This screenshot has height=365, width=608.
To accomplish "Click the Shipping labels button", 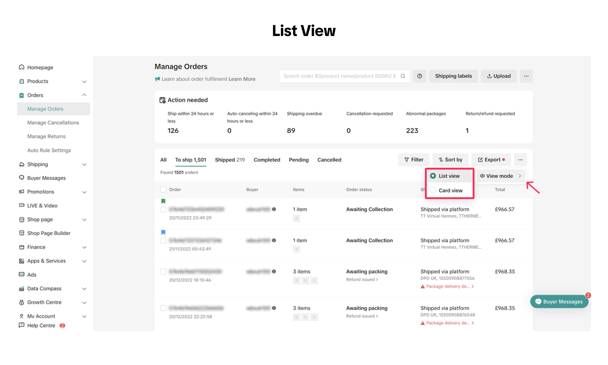I will pos(453,76).
